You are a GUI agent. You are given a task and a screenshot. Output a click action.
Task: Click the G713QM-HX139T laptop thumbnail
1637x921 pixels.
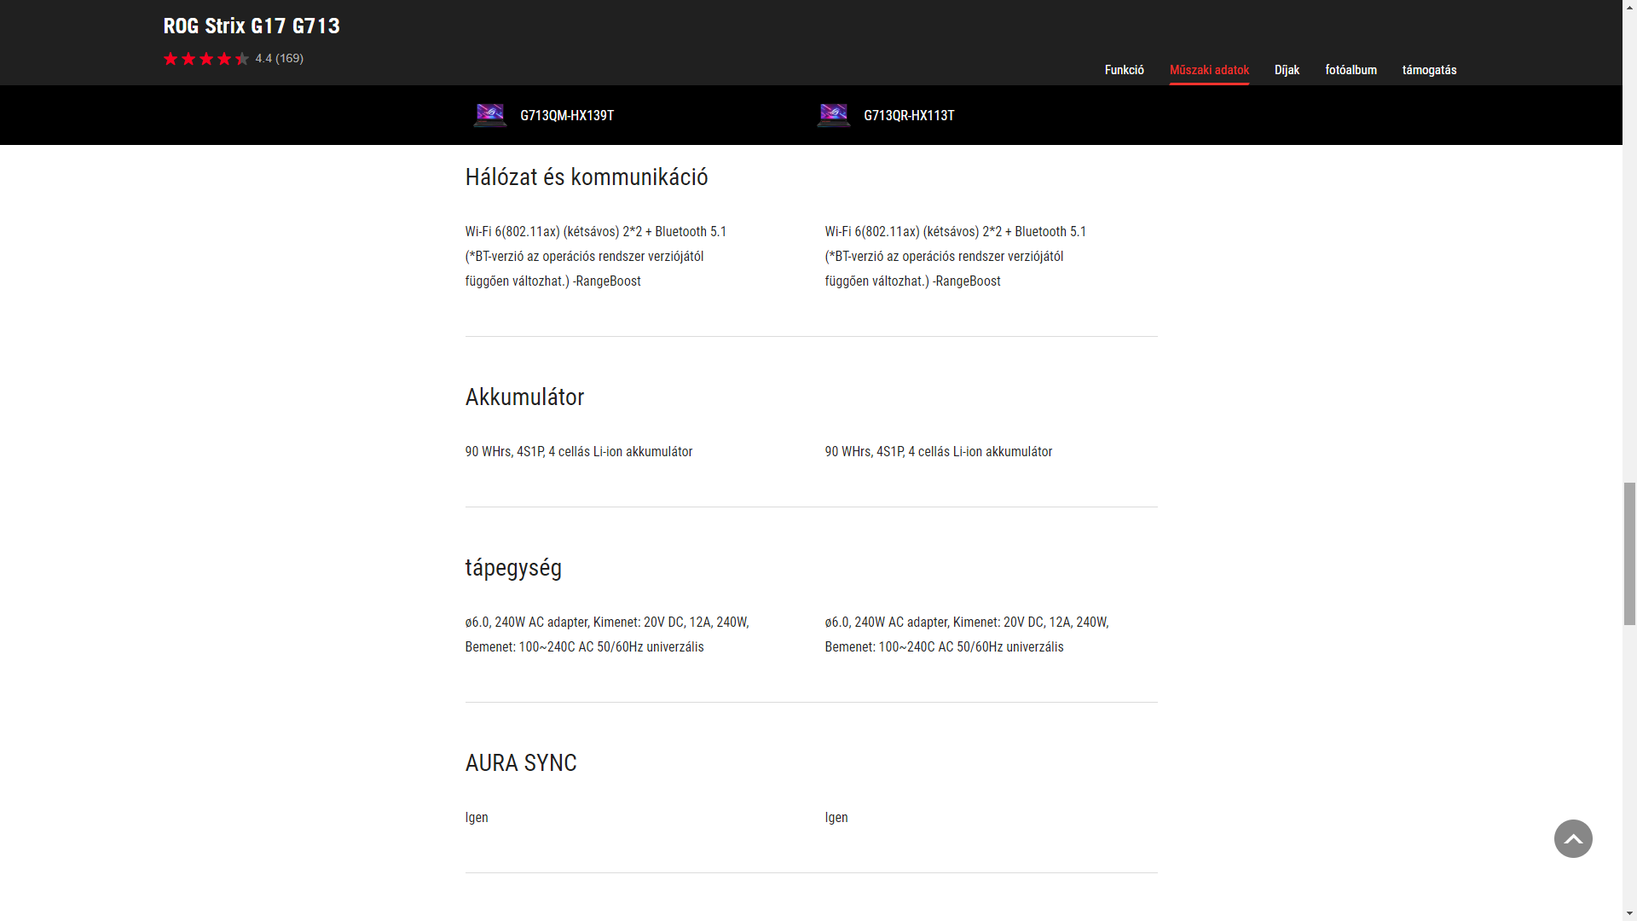pyautogui.click(x=490, y=115)
